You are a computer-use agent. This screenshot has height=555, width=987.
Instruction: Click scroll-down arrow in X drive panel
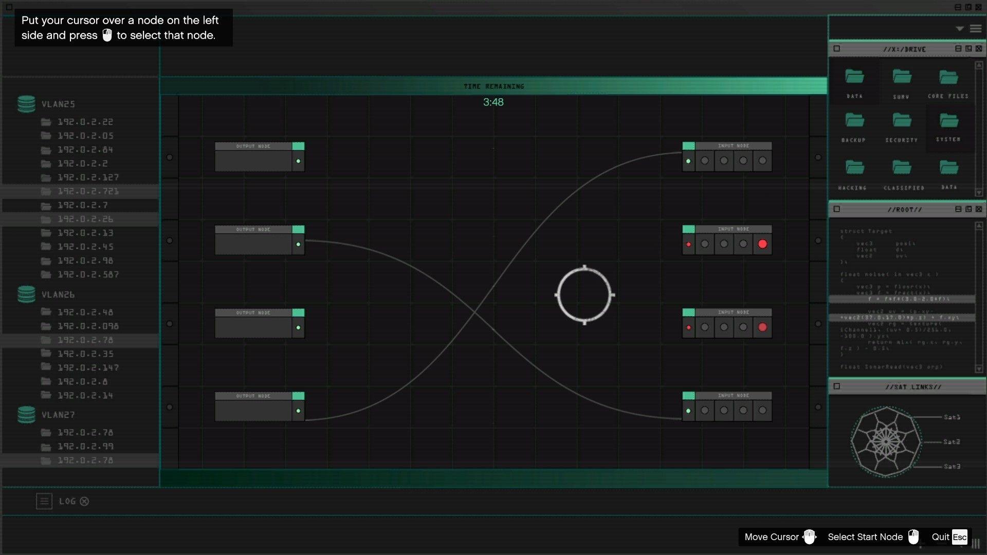click(x=979, y=193)
